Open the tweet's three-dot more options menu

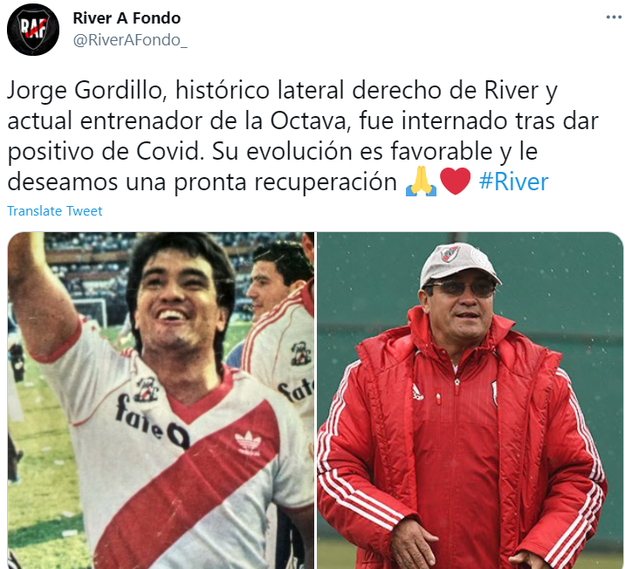[x=614, y=17]
